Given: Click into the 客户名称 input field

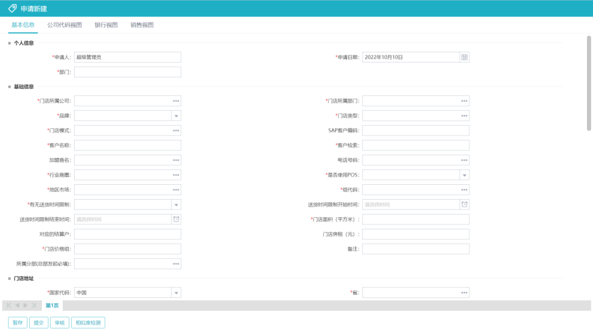Looking at the screenshot, I should (x=127, y=145).
